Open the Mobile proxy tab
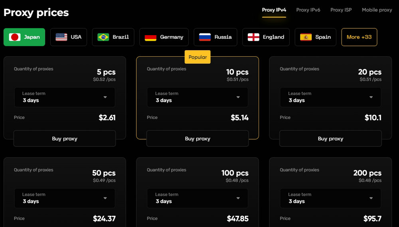 tap(377, 10)
